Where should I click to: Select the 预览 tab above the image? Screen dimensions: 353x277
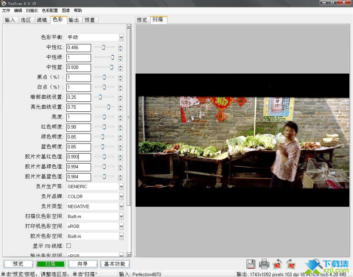tap(142, 20)
